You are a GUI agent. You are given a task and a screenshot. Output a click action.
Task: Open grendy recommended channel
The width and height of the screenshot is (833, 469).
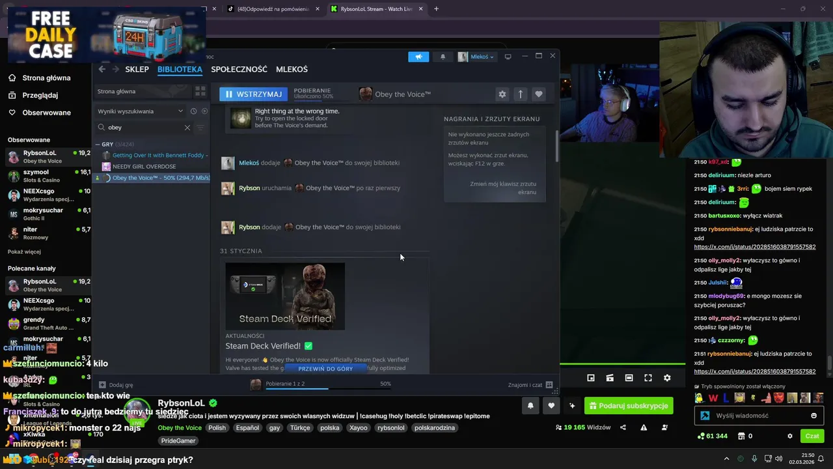pos(48,323)
